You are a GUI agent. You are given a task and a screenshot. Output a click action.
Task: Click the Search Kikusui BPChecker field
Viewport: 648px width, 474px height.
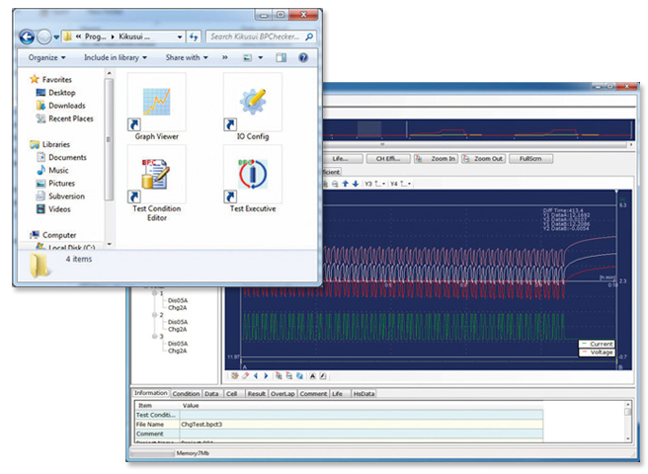tap(257, 37)
